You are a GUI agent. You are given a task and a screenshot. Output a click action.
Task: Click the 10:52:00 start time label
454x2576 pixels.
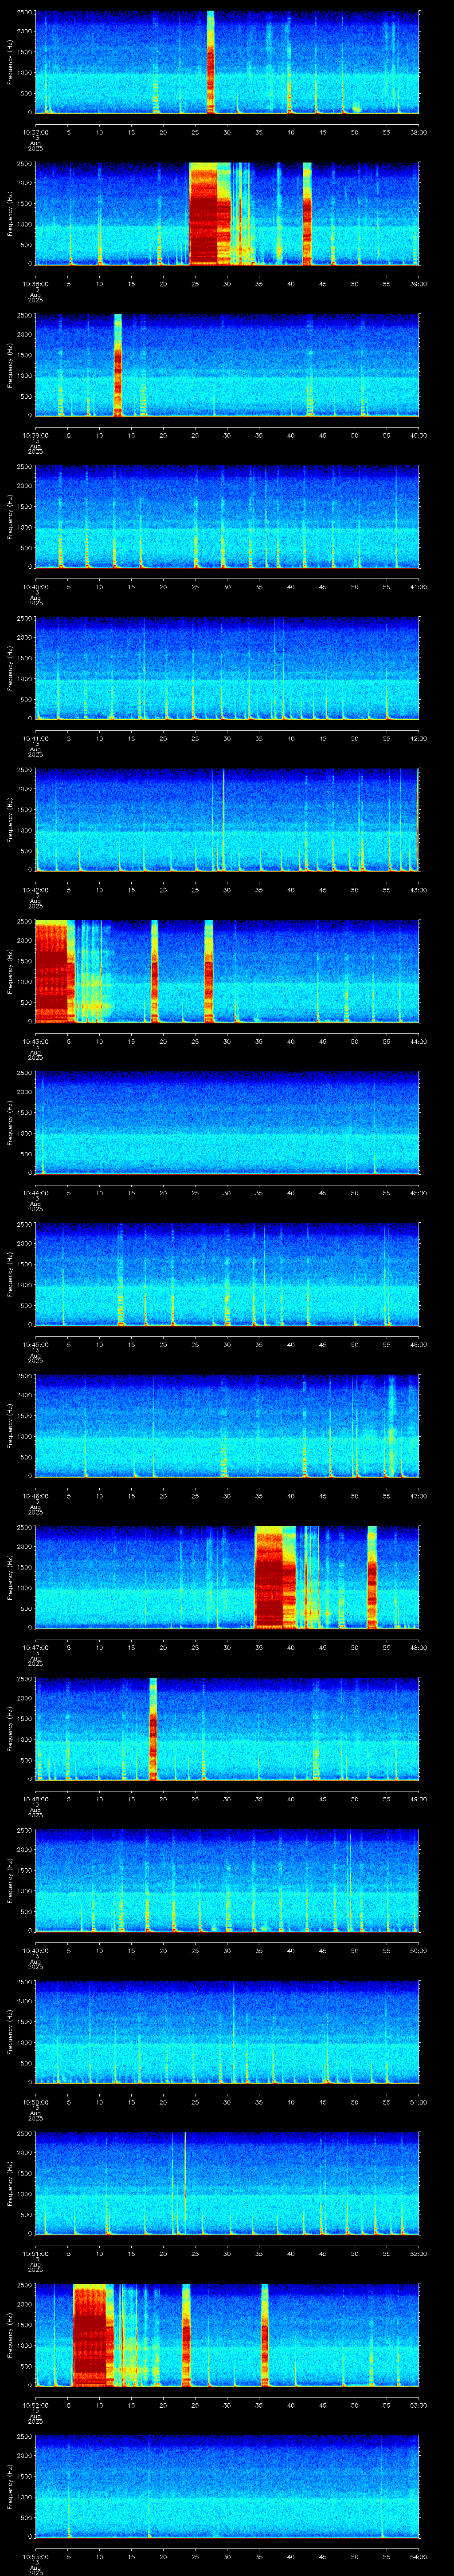(x=35, y=2405)
